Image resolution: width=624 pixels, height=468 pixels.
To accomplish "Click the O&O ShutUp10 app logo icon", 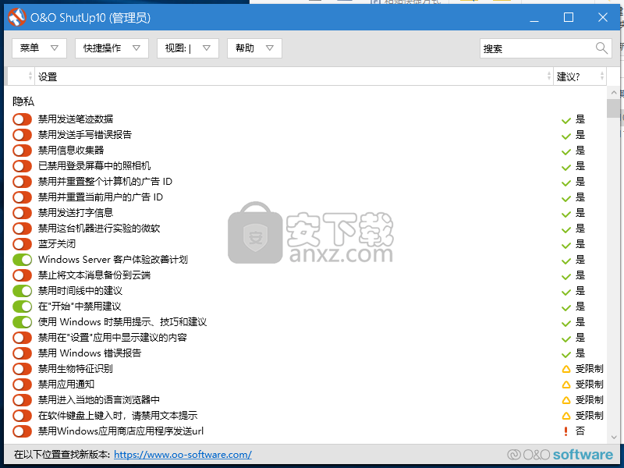I will tap(16, 17).
